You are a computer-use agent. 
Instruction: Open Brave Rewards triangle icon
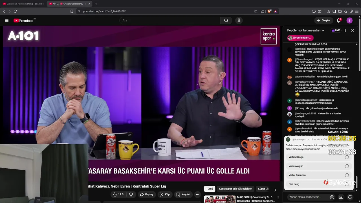[x=275, y=11]
